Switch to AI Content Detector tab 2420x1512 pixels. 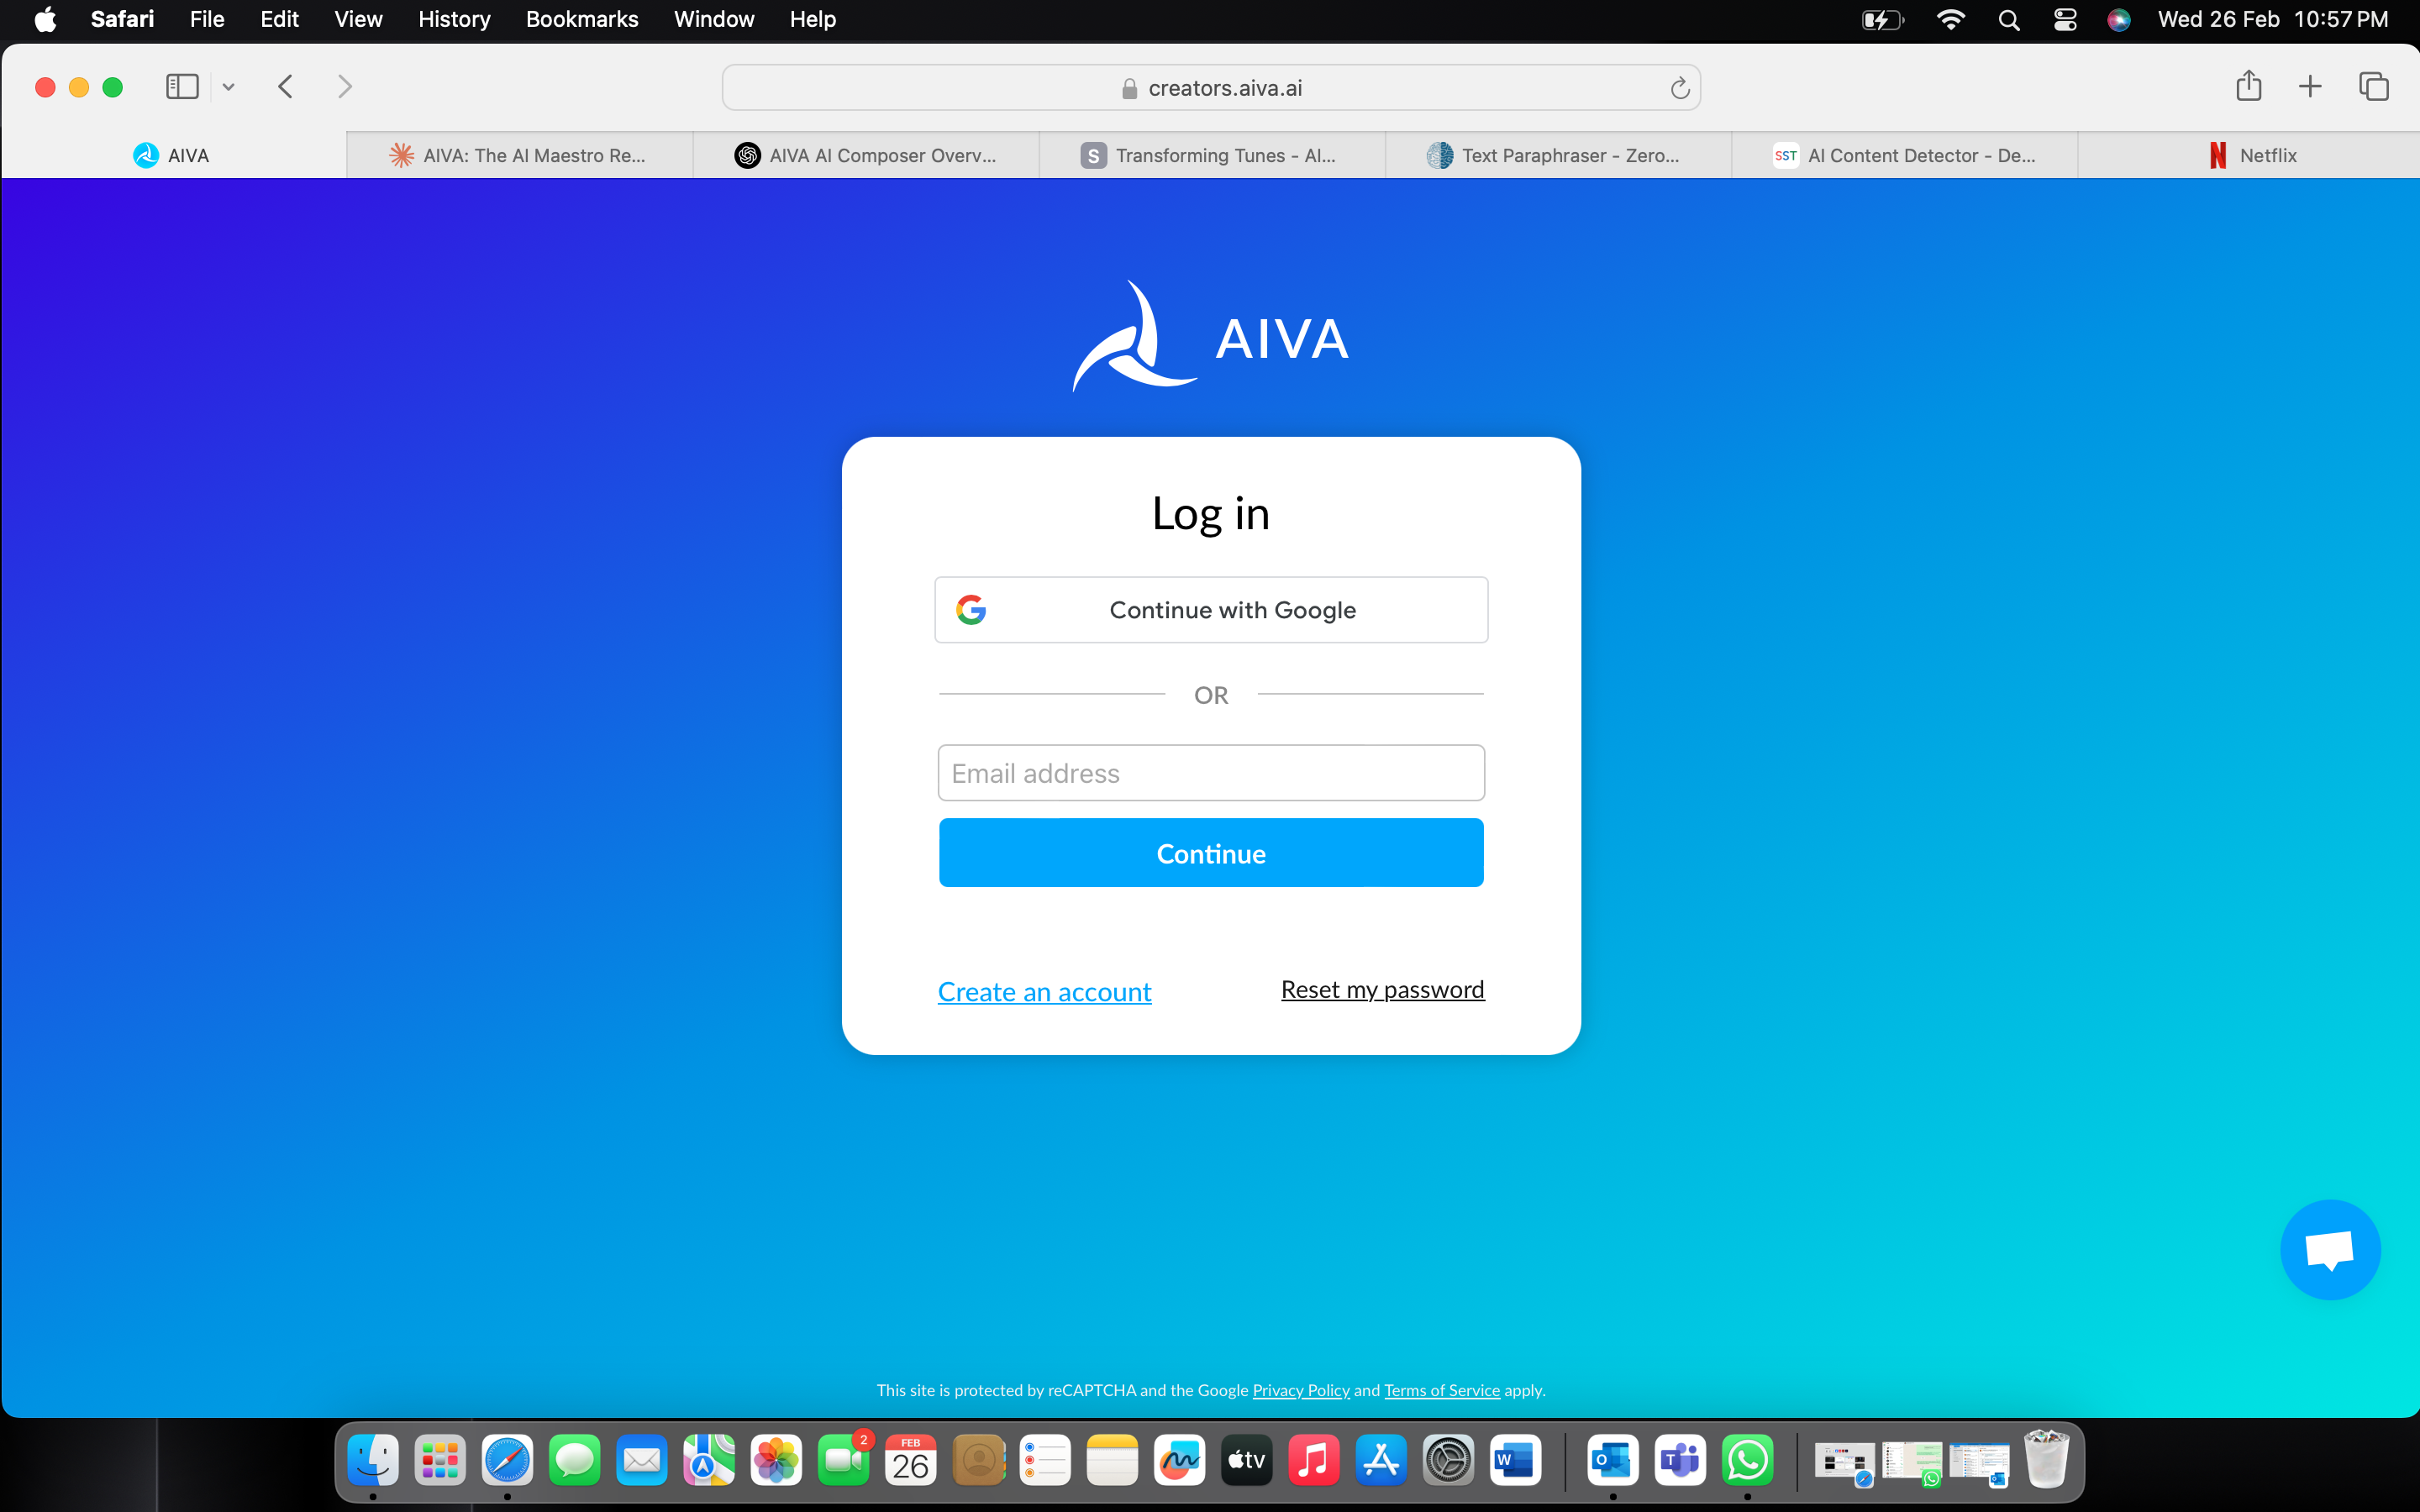(x=1904, y=155)
